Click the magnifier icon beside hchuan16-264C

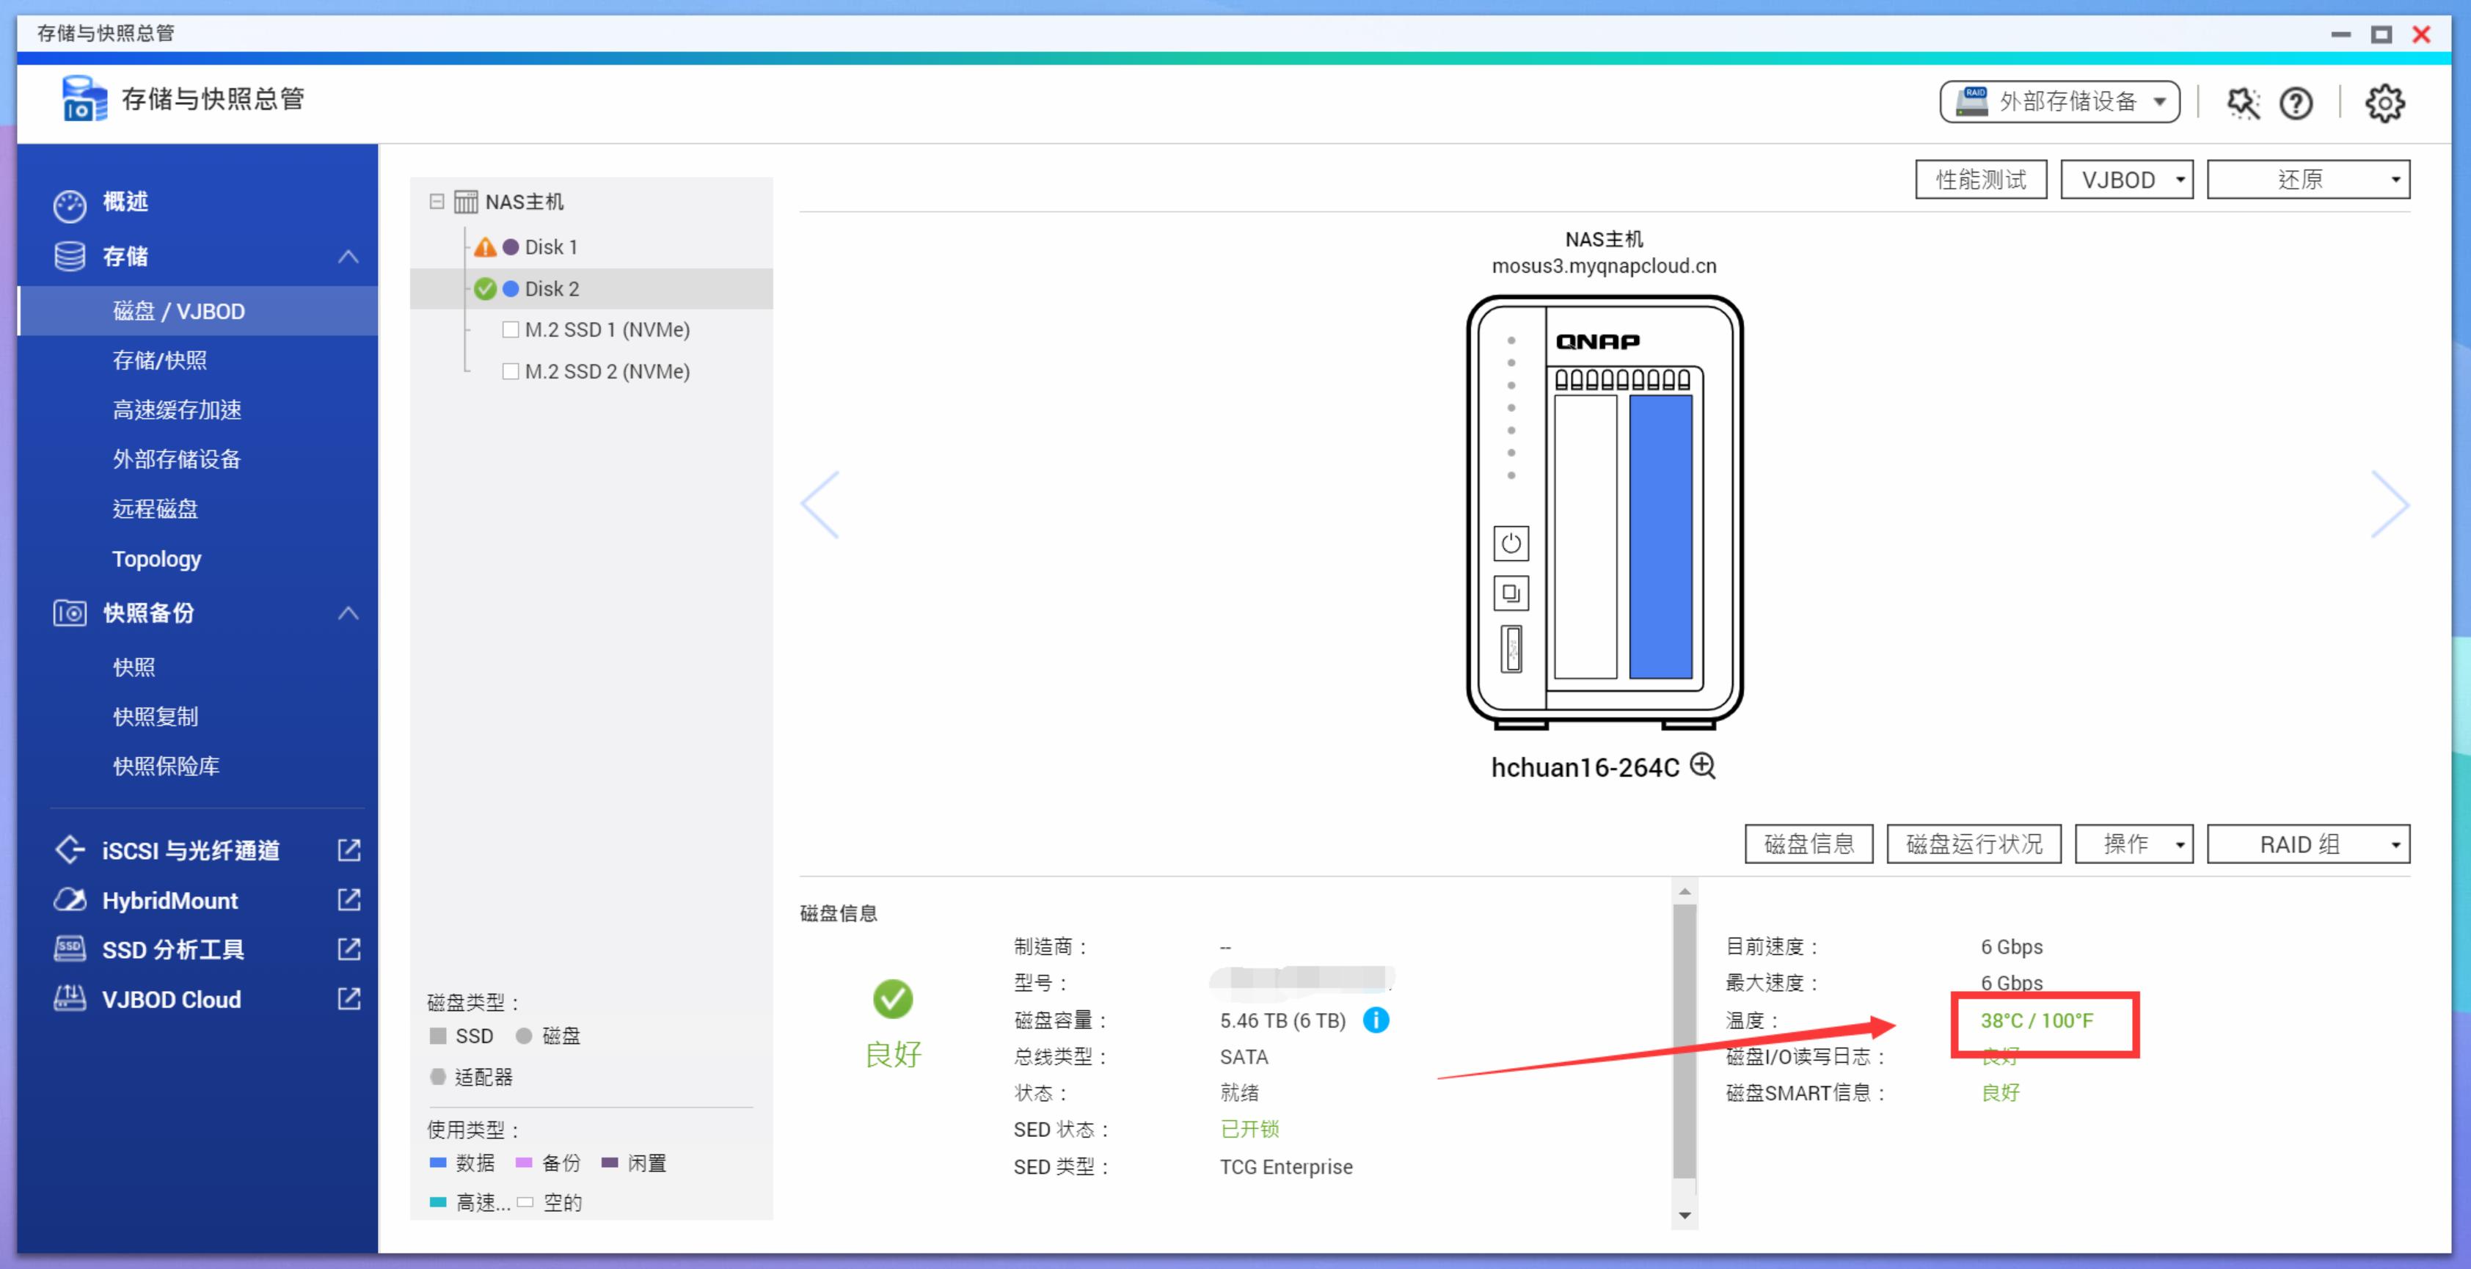pos(1704,767)
